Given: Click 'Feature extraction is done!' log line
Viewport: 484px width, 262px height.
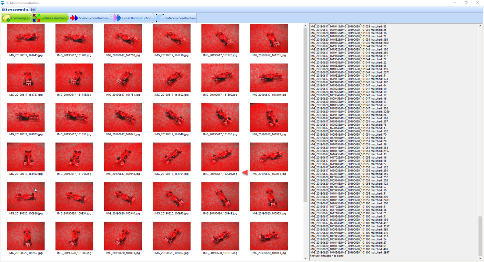Looking at the screenshot, I should 327,256.
